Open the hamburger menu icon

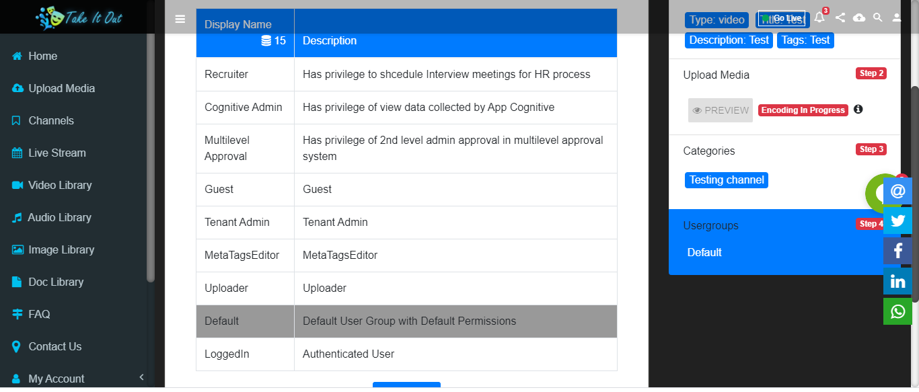tap(180, 19)
